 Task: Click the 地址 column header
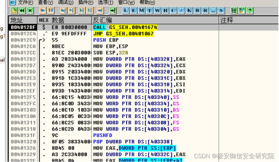tap(23, 20)
